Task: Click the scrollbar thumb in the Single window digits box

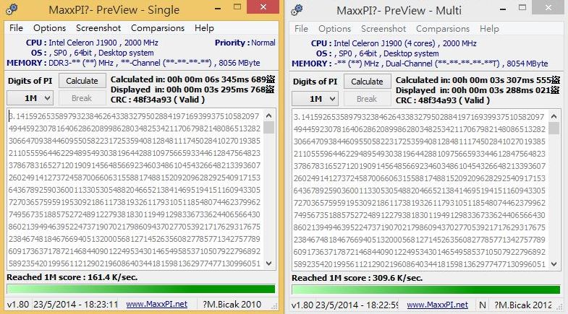Action: pyautogui.click(x=268, y=128)
